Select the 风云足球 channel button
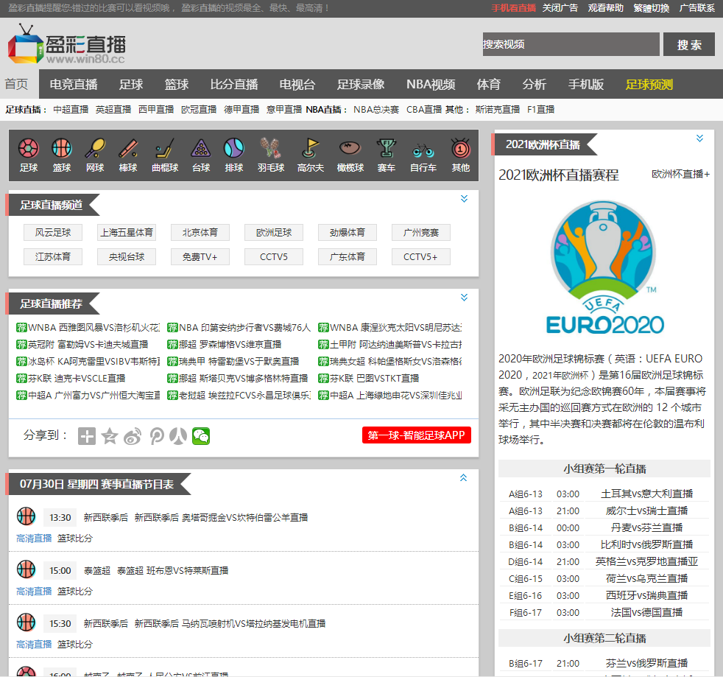 pos(53,233)
